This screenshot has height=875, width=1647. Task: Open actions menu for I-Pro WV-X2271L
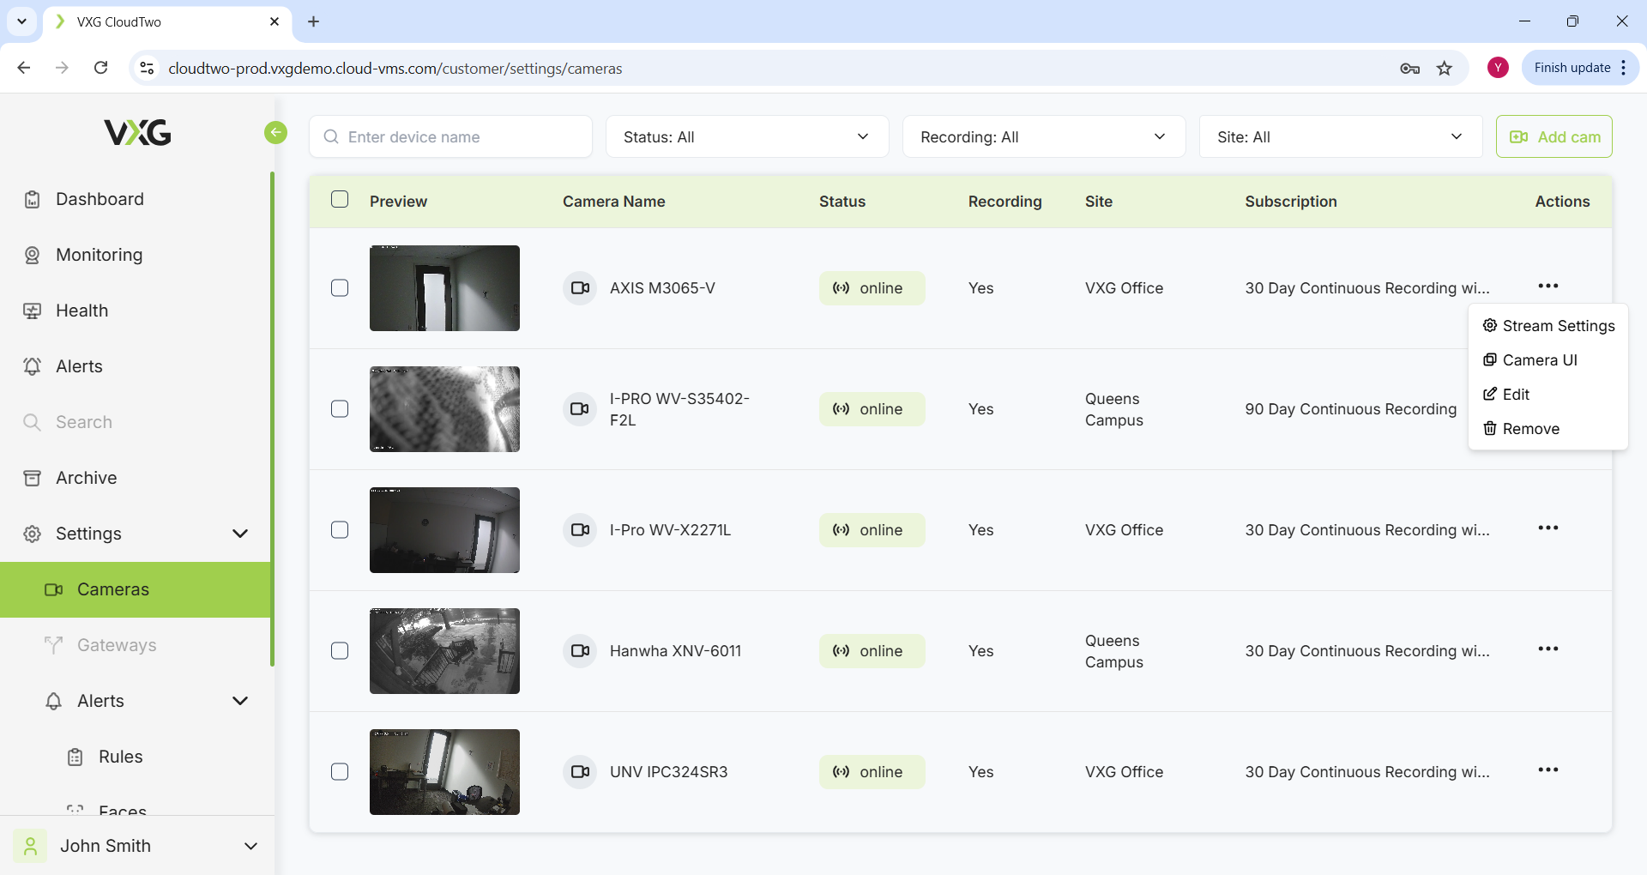pos(1547,528)
